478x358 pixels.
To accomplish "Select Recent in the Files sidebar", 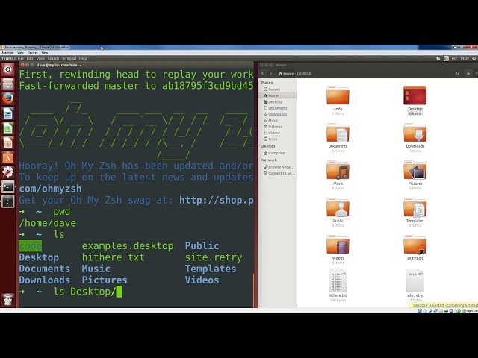I will coord(277,89).
